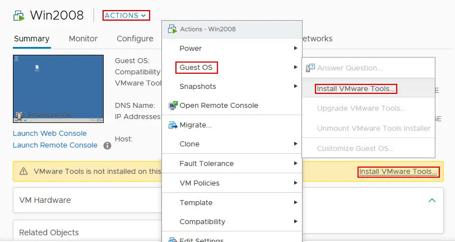Click the 'DNS Name:' summary label
Image resolution: width=455 pixels, height=242 pixels.
click(x=135, y=106)
